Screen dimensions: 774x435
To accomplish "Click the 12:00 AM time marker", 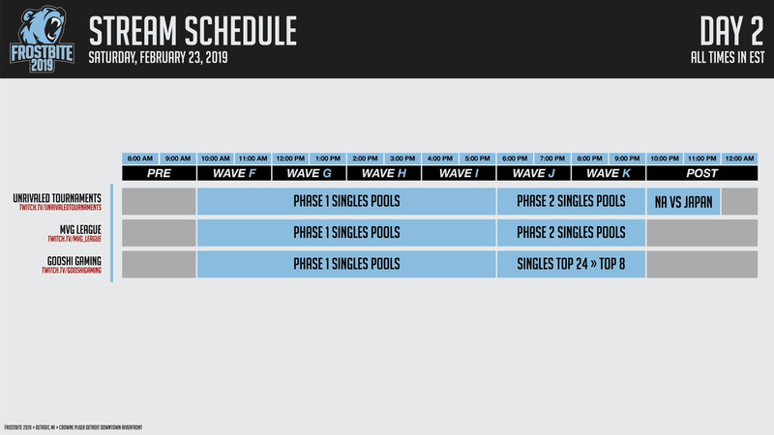I will (x=739, y=159).
